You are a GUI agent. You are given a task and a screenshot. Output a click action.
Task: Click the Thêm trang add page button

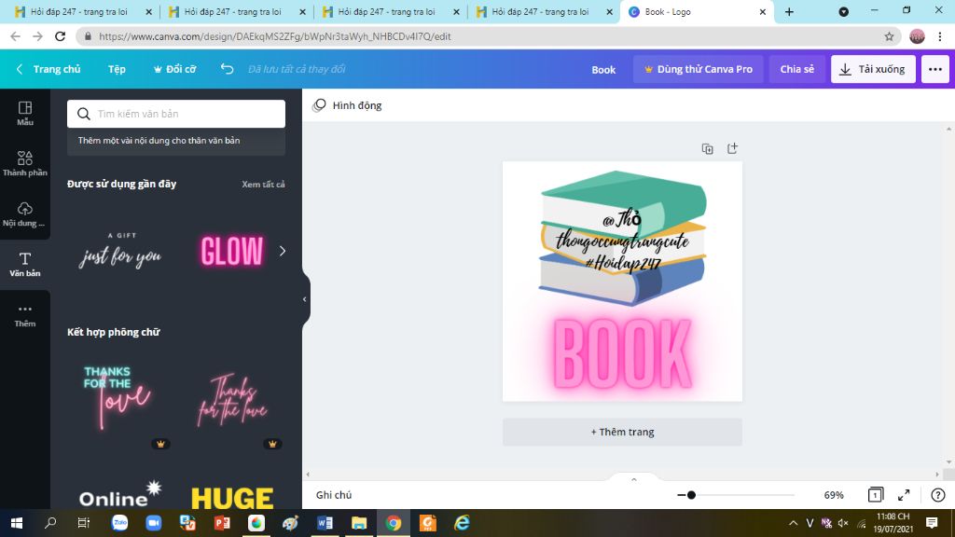pos(622,432)
